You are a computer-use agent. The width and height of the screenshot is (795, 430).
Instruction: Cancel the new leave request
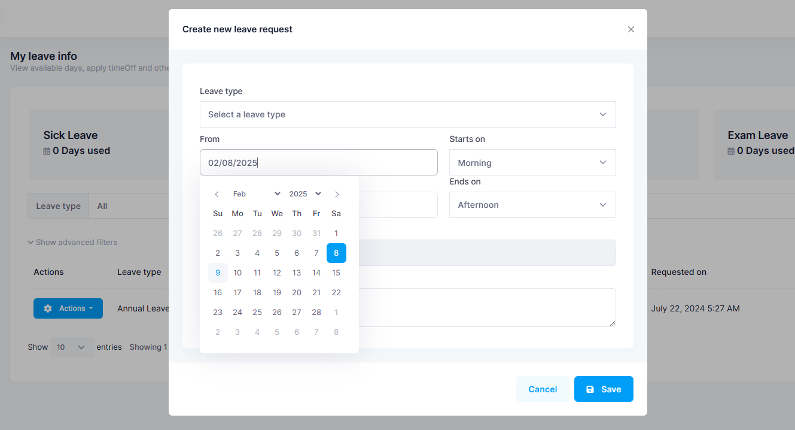point(543,389)
